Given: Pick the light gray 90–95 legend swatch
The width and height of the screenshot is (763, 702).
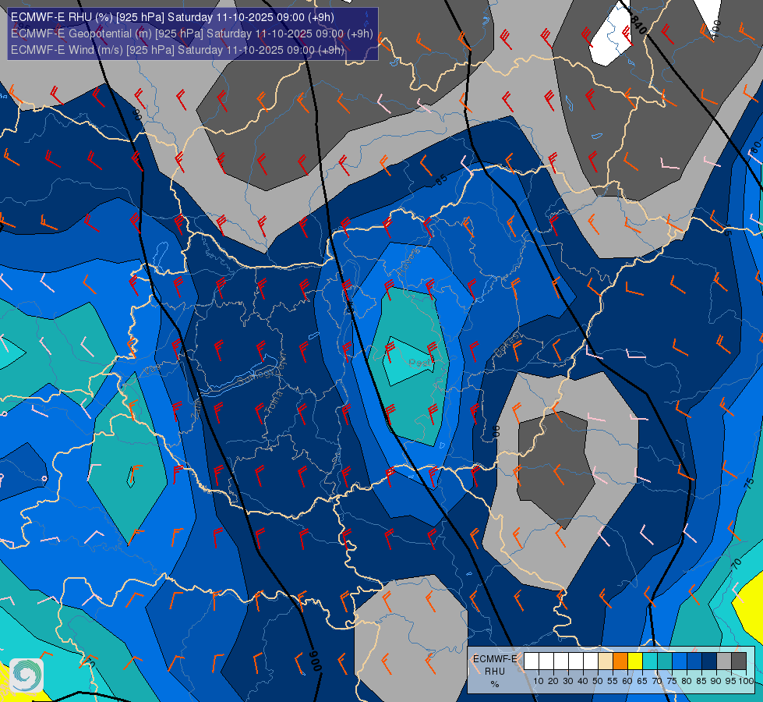Looking at the screenshot, I should pyautogui.click(x=723, y=661).
